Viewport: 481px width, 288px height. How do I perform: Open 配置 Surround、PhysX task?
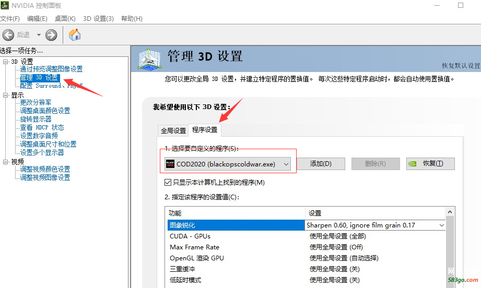51,86
